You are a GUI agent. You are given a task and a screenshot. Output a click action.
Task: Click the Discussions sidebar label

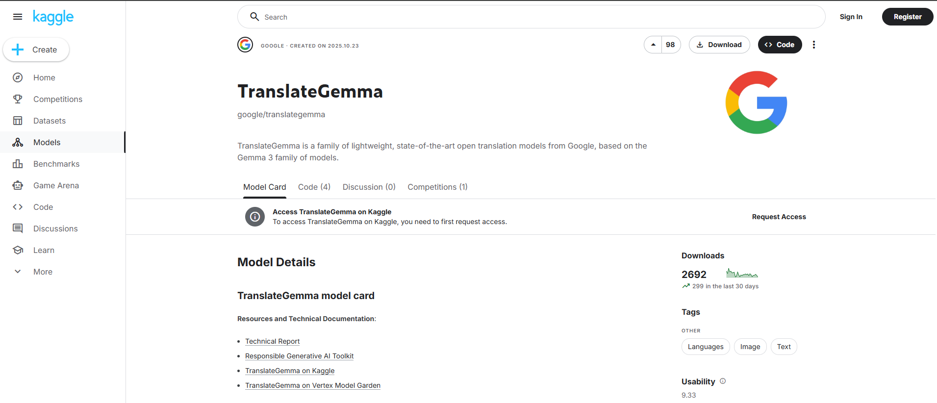click(x=55, y=228)
